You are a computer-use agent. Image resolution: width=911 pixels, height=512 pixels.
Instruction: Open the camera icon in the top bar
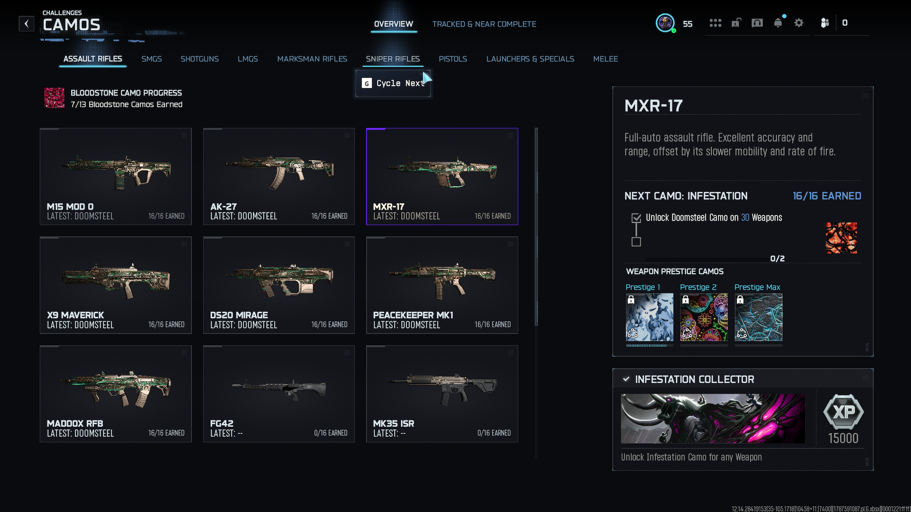pos(757,23)
